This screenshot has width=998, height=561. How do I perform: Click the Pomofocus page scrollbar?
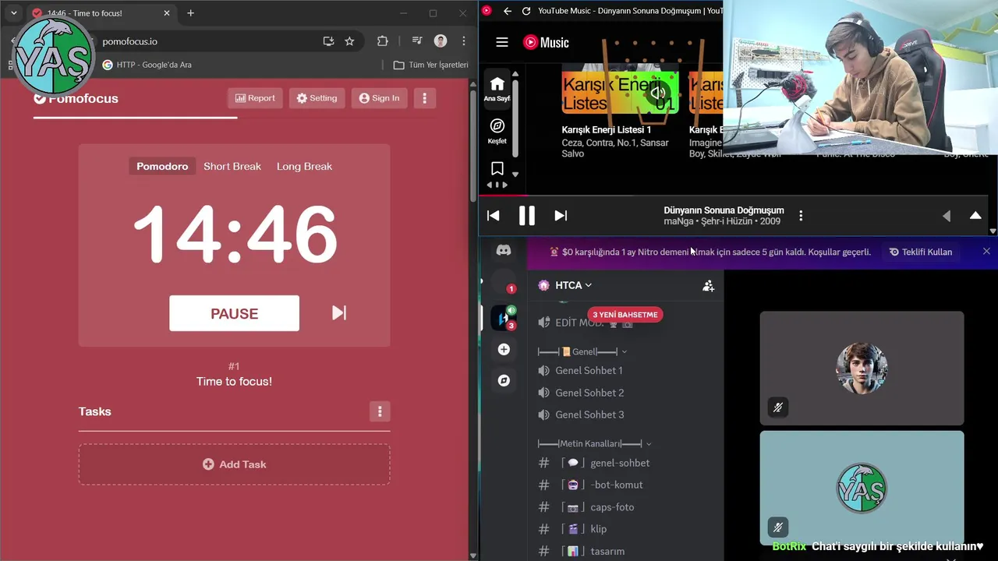(x=472, y=148)
